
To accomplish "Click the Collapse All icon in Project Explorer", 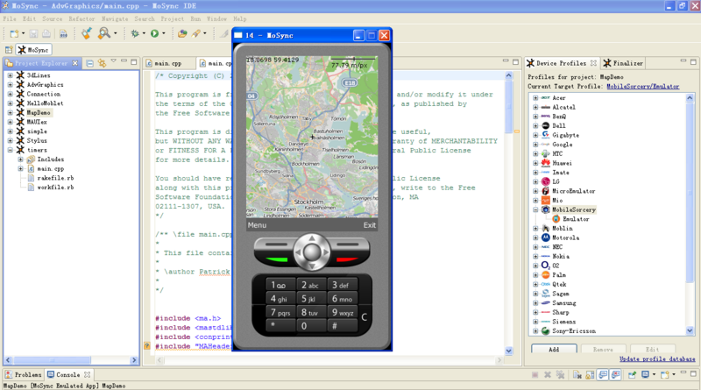I will pyautogui.click(x=90, y=63).
